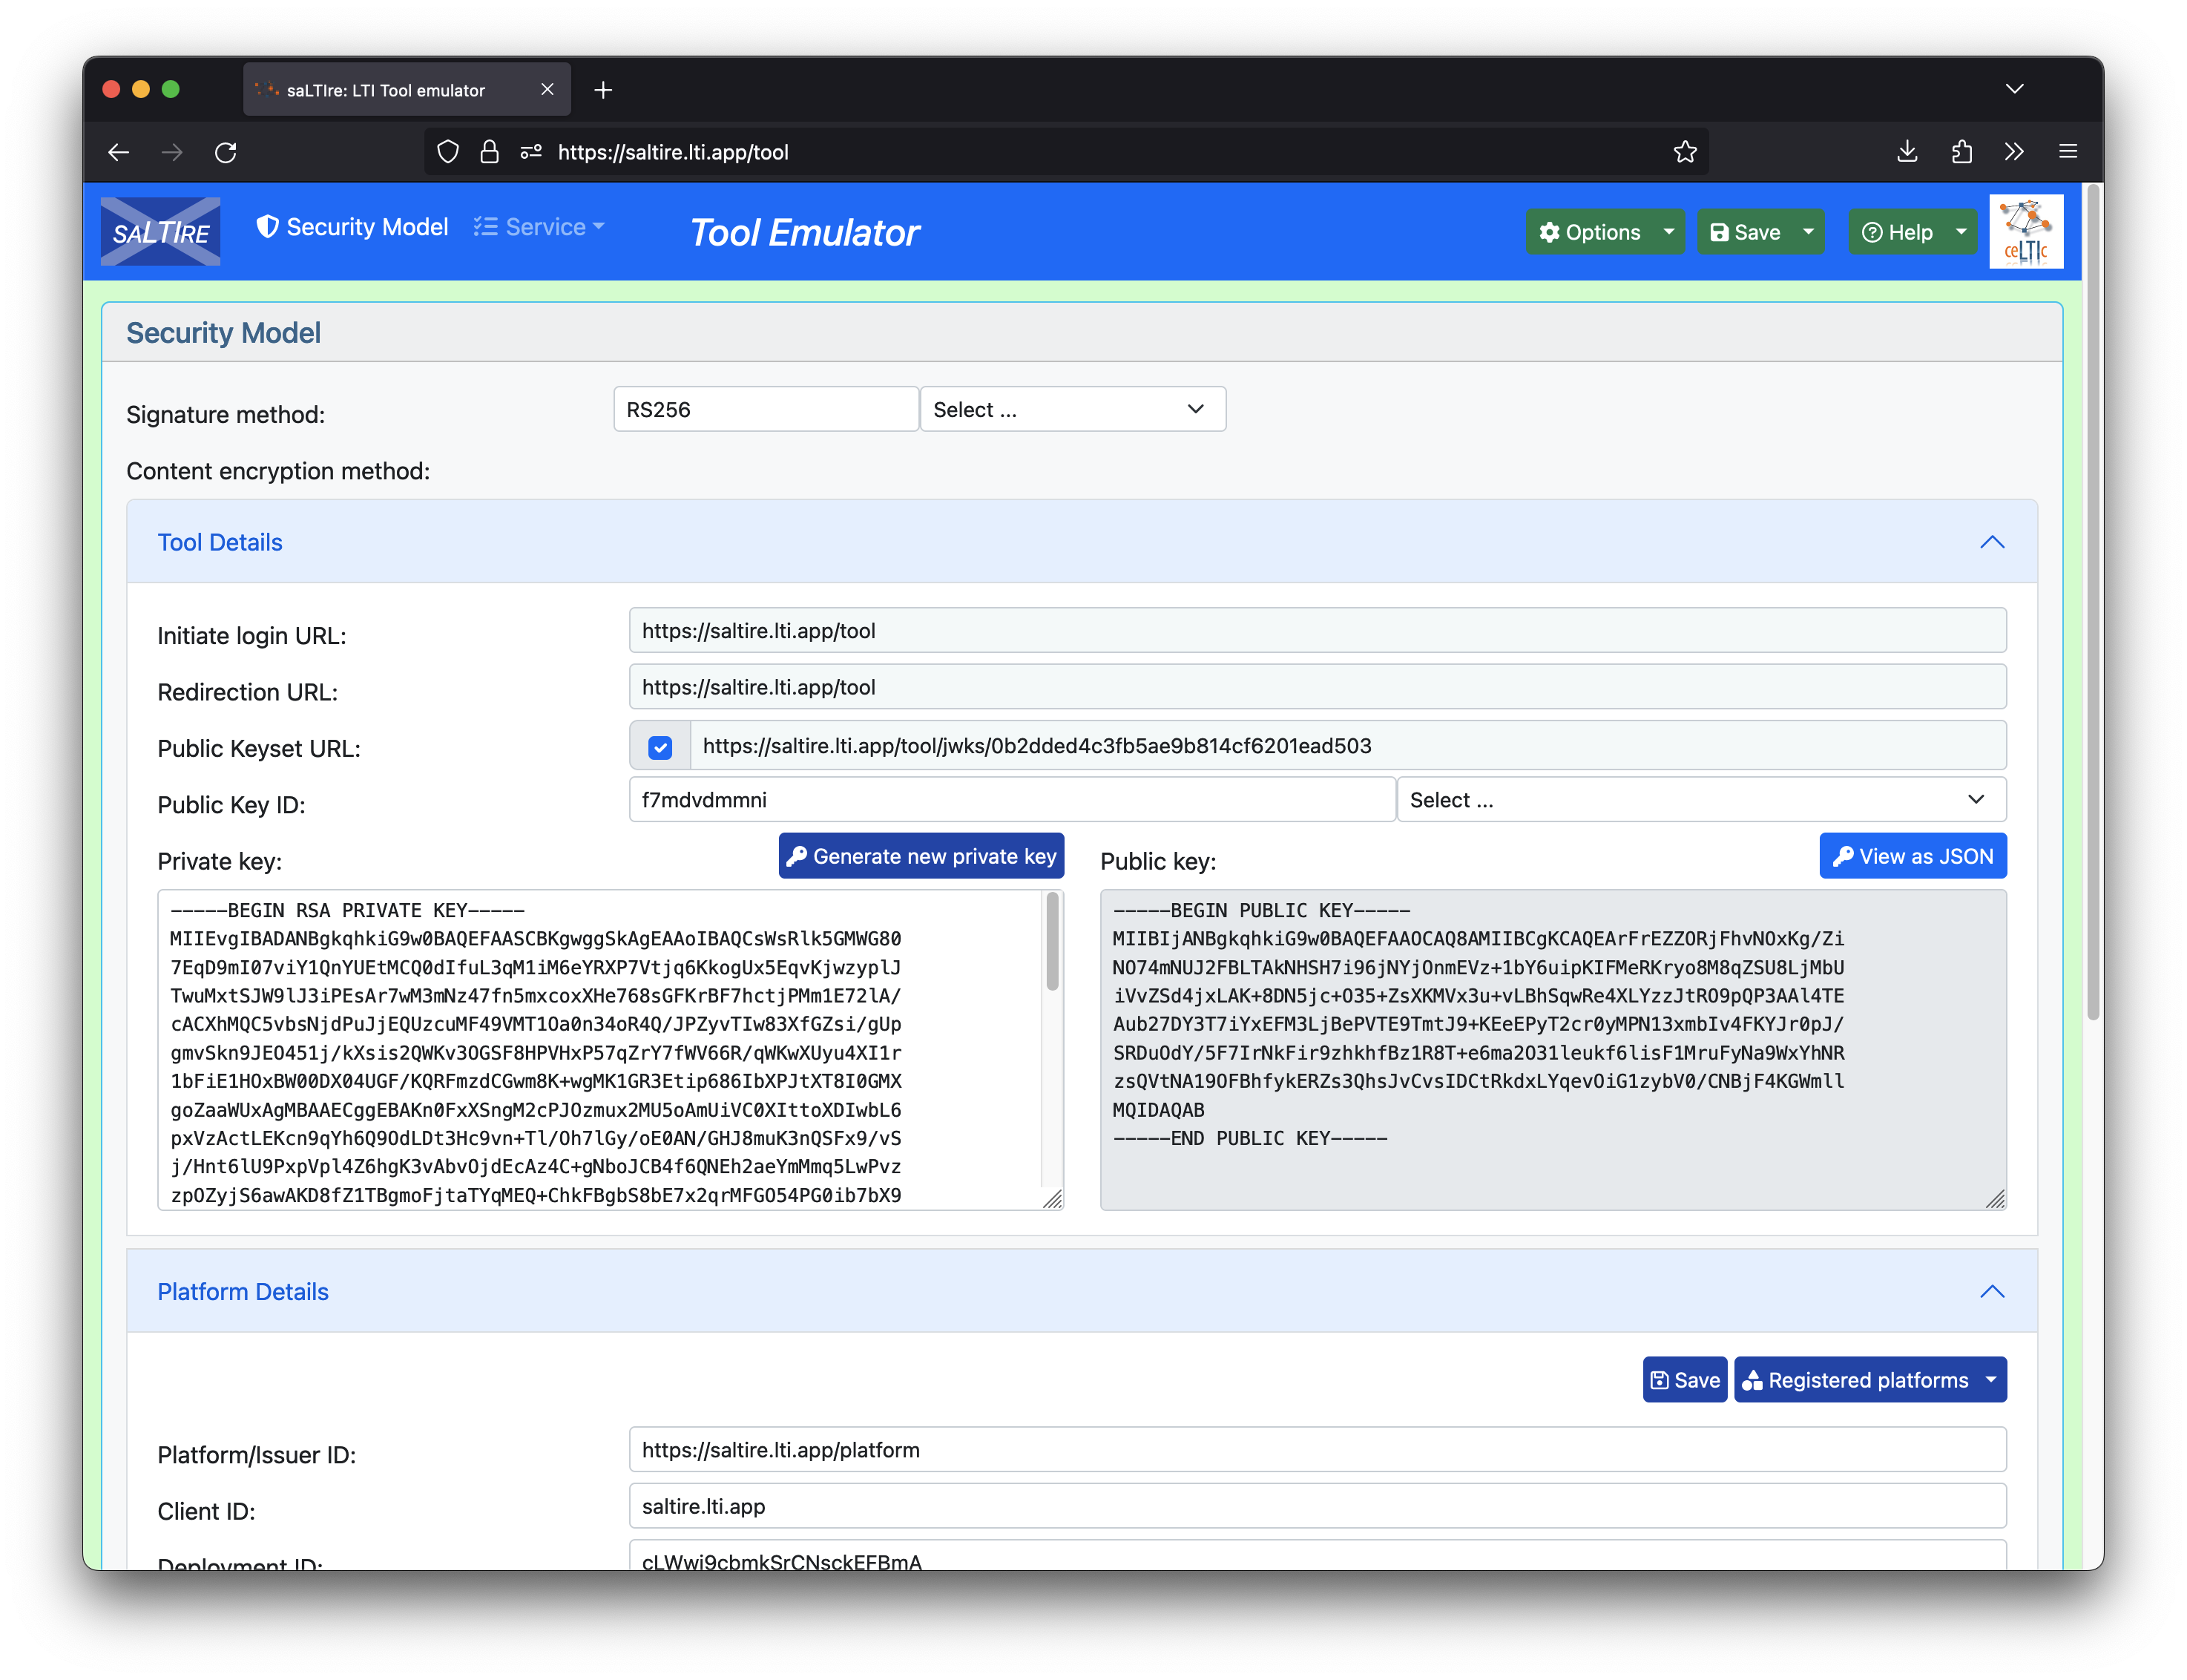Click the ceLTIc tool icon
The width and height of the screenshot is (2187, 1680).
pyautogui.click(x=2028, y=233)
